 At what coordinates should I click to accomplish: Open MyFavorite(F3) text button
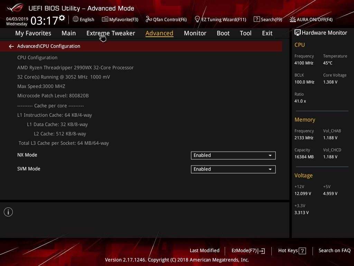coord(124,19)
